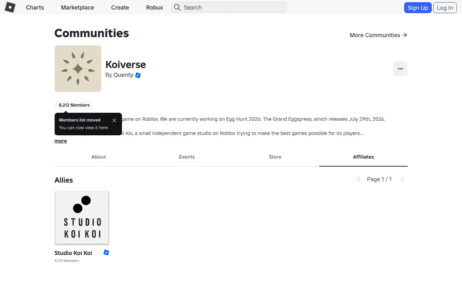Dismiss the Members list moved tooltip

[114, 120]
